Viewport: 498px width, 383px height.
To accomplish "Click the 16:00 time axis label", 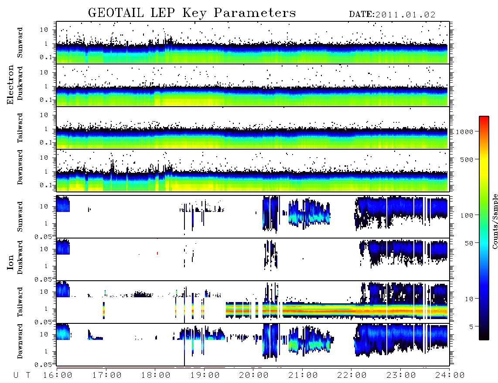I will pyautogui.click(x=58, y=375).
